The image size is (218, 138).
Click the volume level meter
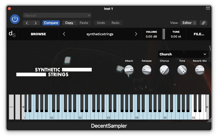[164, 34]
